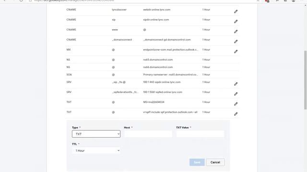Click the MX record type label
Image resolution: width=307 pixels, height=172 pixels.
pyautogui.click(x=69, y=50)
